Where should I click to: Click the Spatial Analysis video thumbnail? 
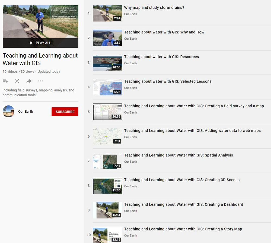(x=107, y=161)
